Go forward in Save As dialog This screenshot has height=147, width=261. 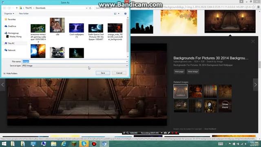(9, 8)
